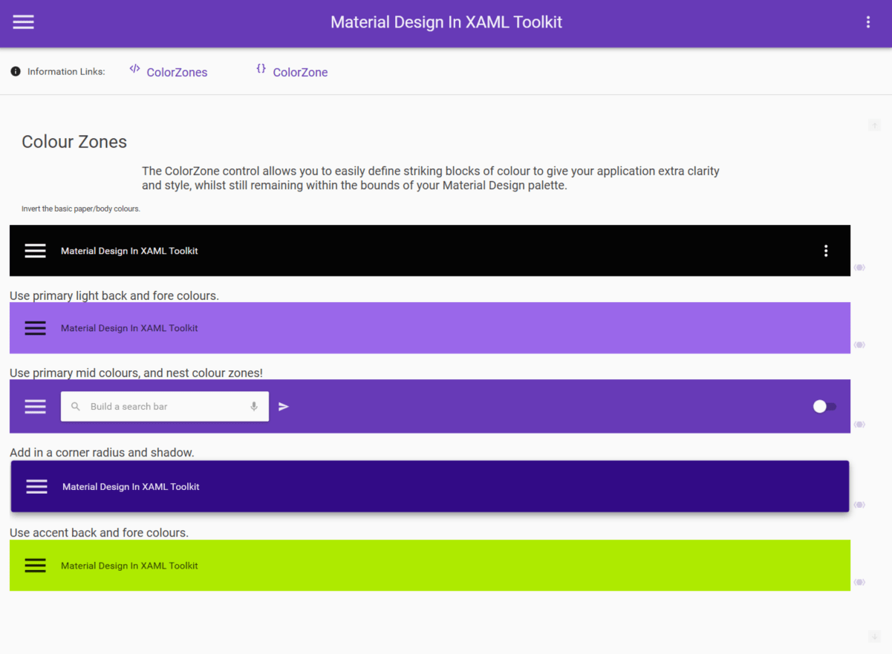Click 'Add in a corner radius and shadow.' text
Screen dimensions: 892x654
coord(102,452)
